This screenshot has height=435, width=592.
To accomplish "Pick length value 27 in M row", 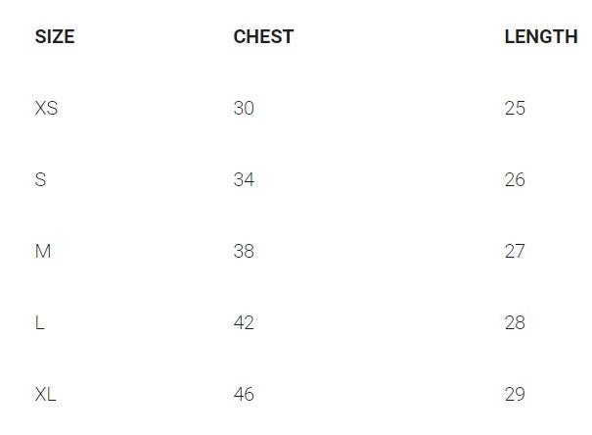I will tap(515, 251).
